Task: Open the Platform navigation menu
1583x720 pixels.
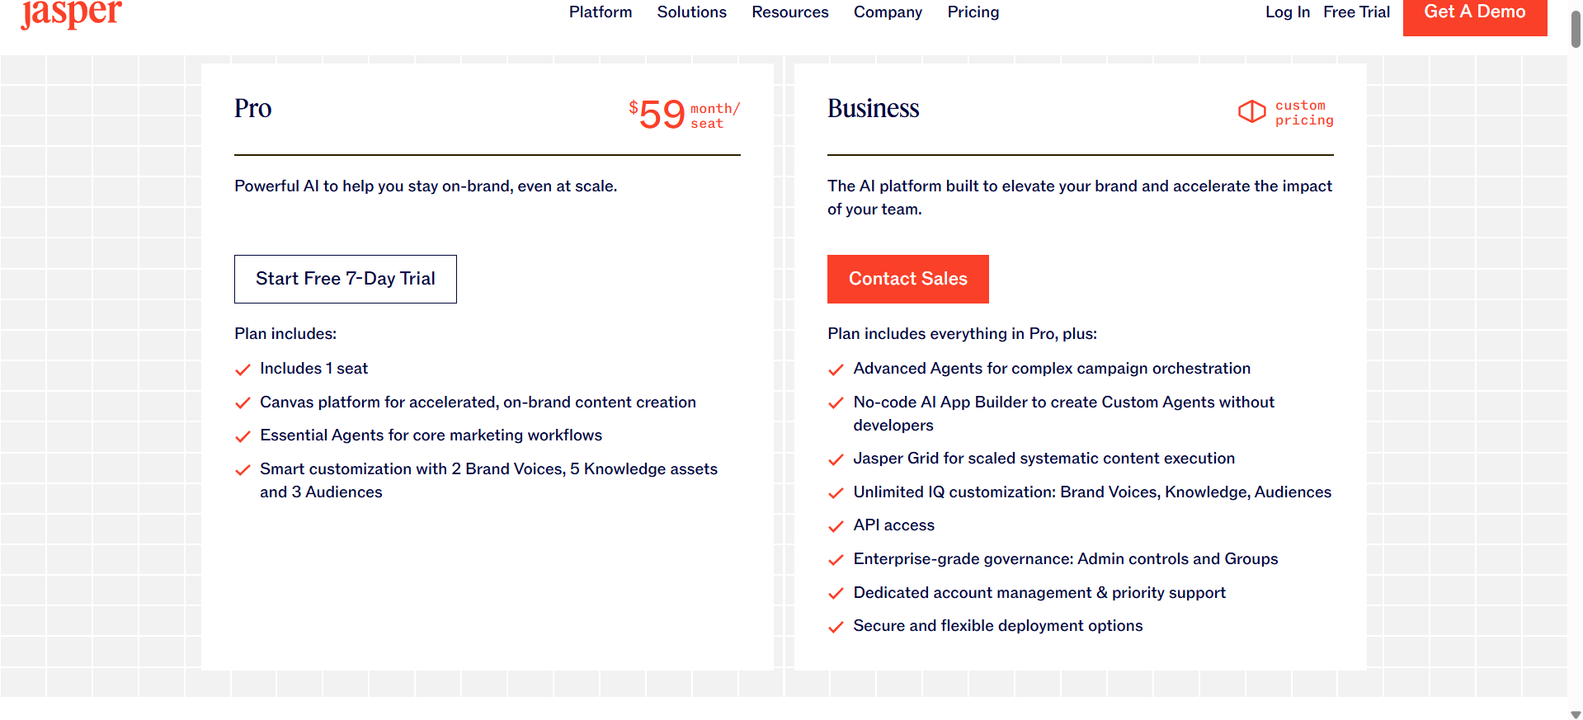Action: (600, 12)
